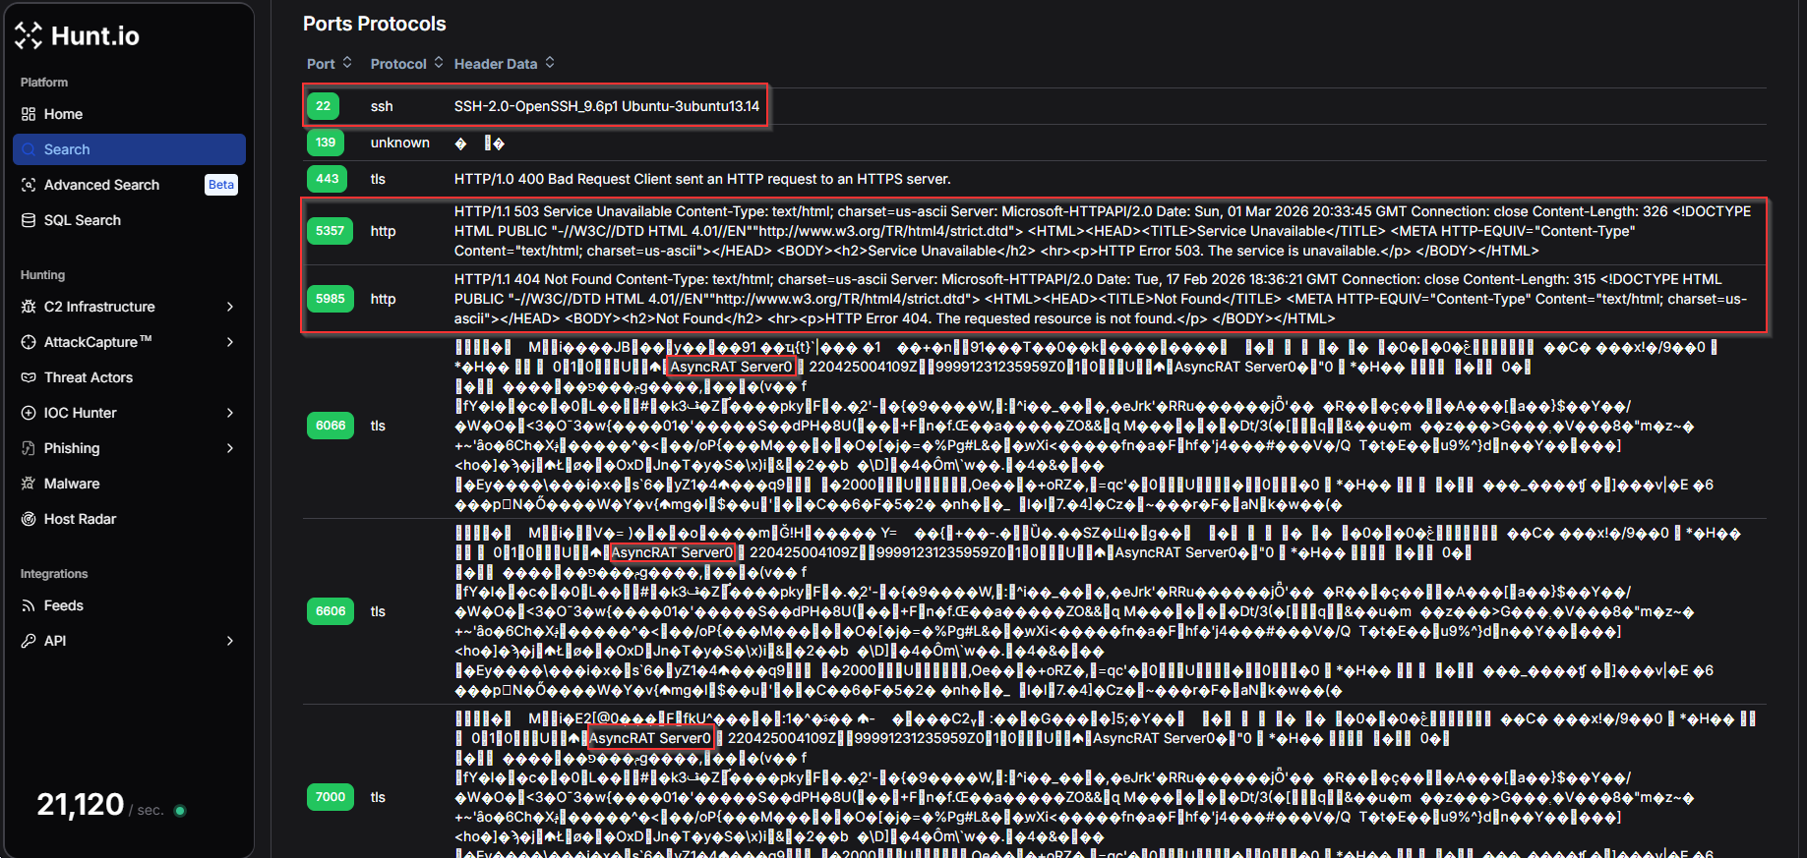This screenshot has height=858, width=1807.
Task: Click the port 22 green badge
Action: [323, 106]
